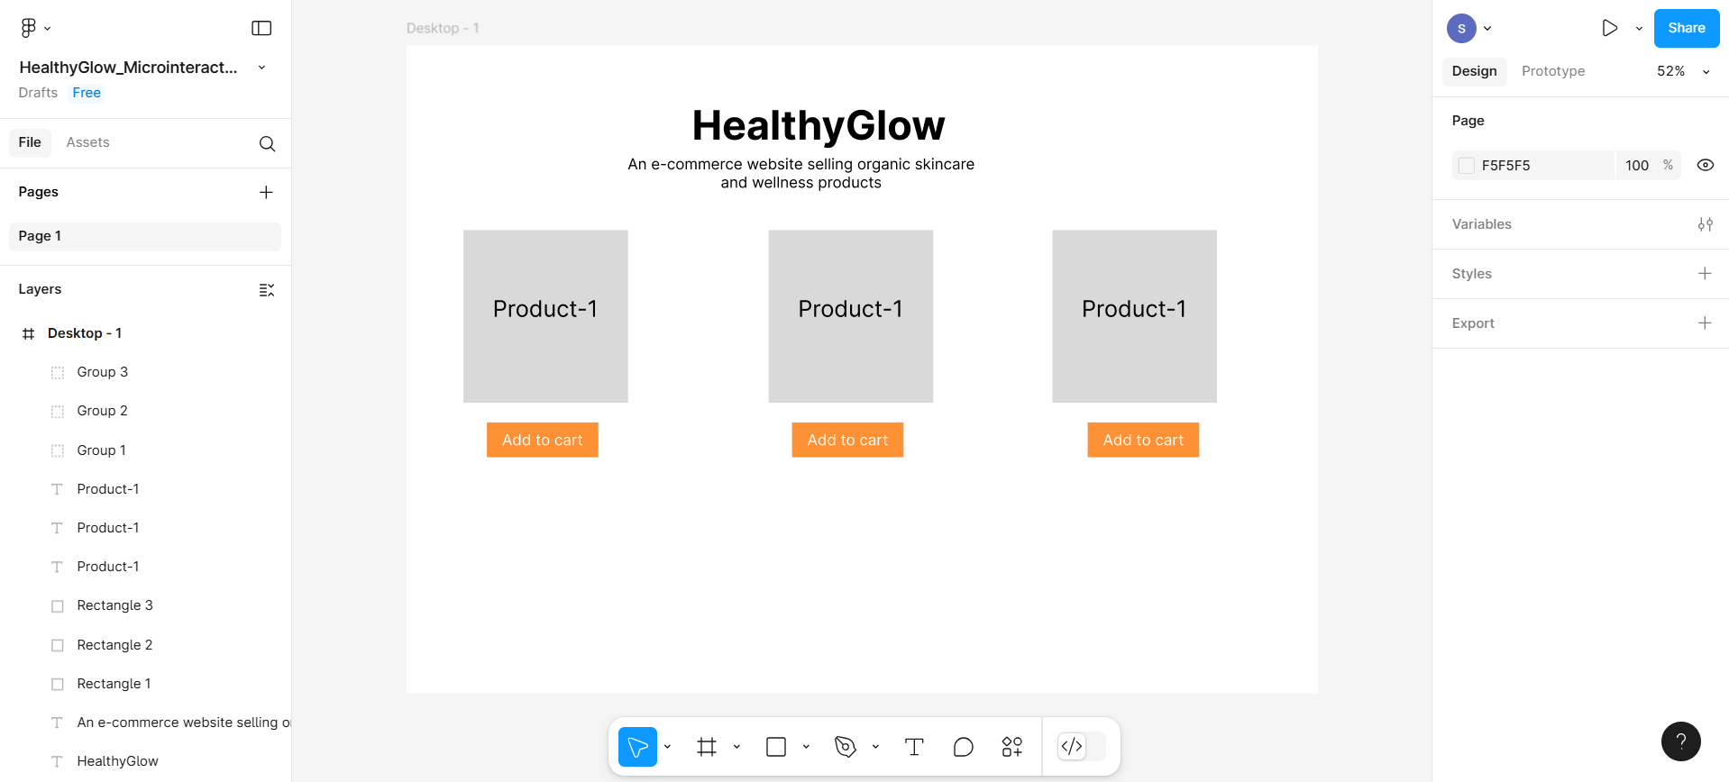The width and height of the screenshot is (1729, 782).
Task: Collapse the sidebar with the panel toggle icon
Action: 261,28
